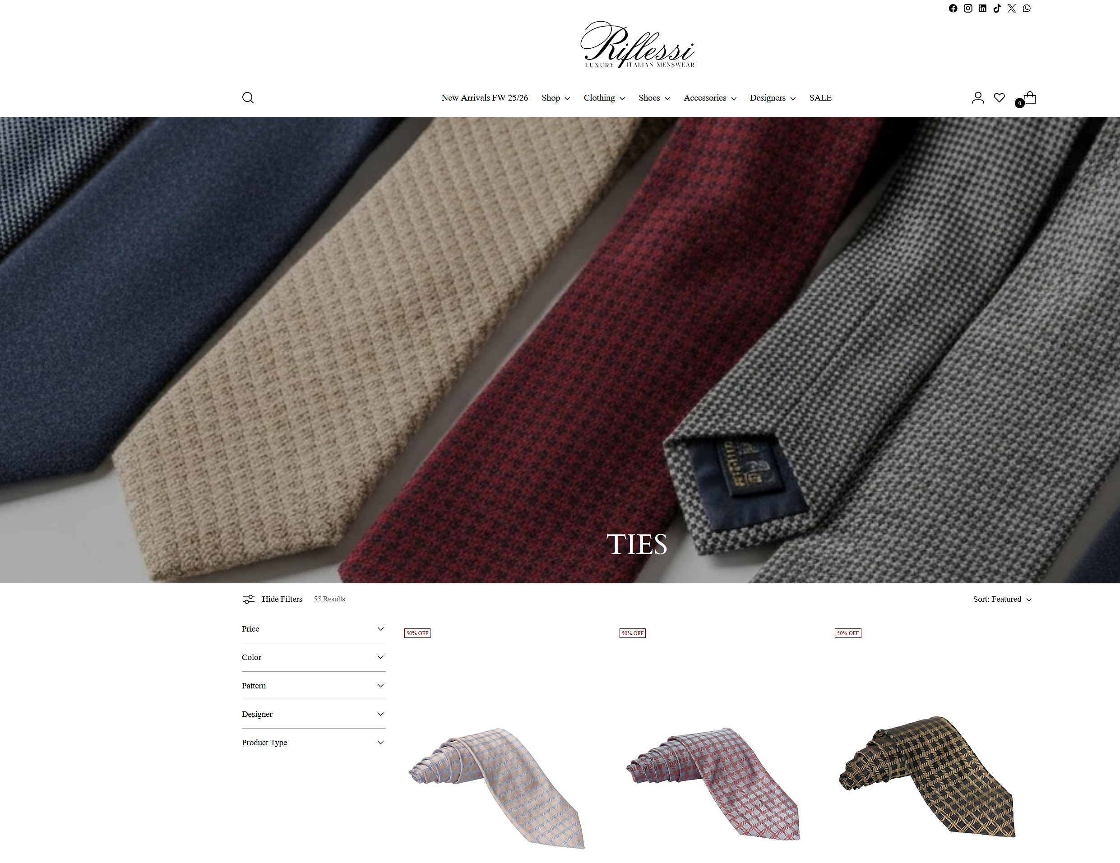Go to the SALE page link
The image size is (1120, 863).
(820, 97)
